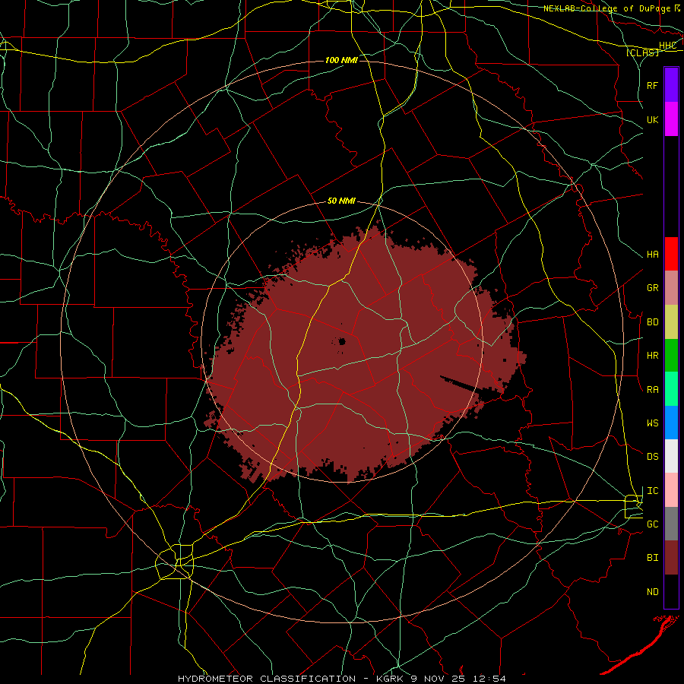Click the BI brown legend swatch
The height and width of the screenshot is (684, 684).
(x=671, y=558)
